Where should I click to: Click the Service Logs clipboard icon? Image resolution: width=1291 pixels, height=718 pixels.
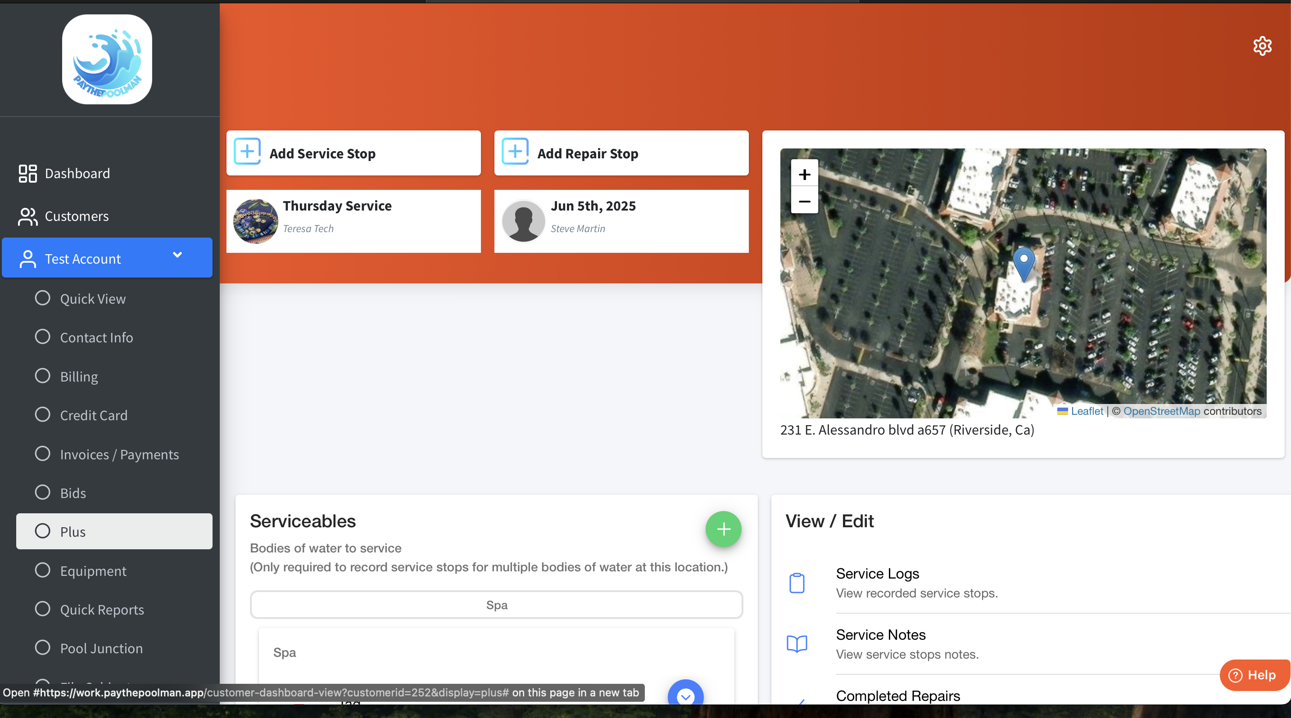[797, 583]
